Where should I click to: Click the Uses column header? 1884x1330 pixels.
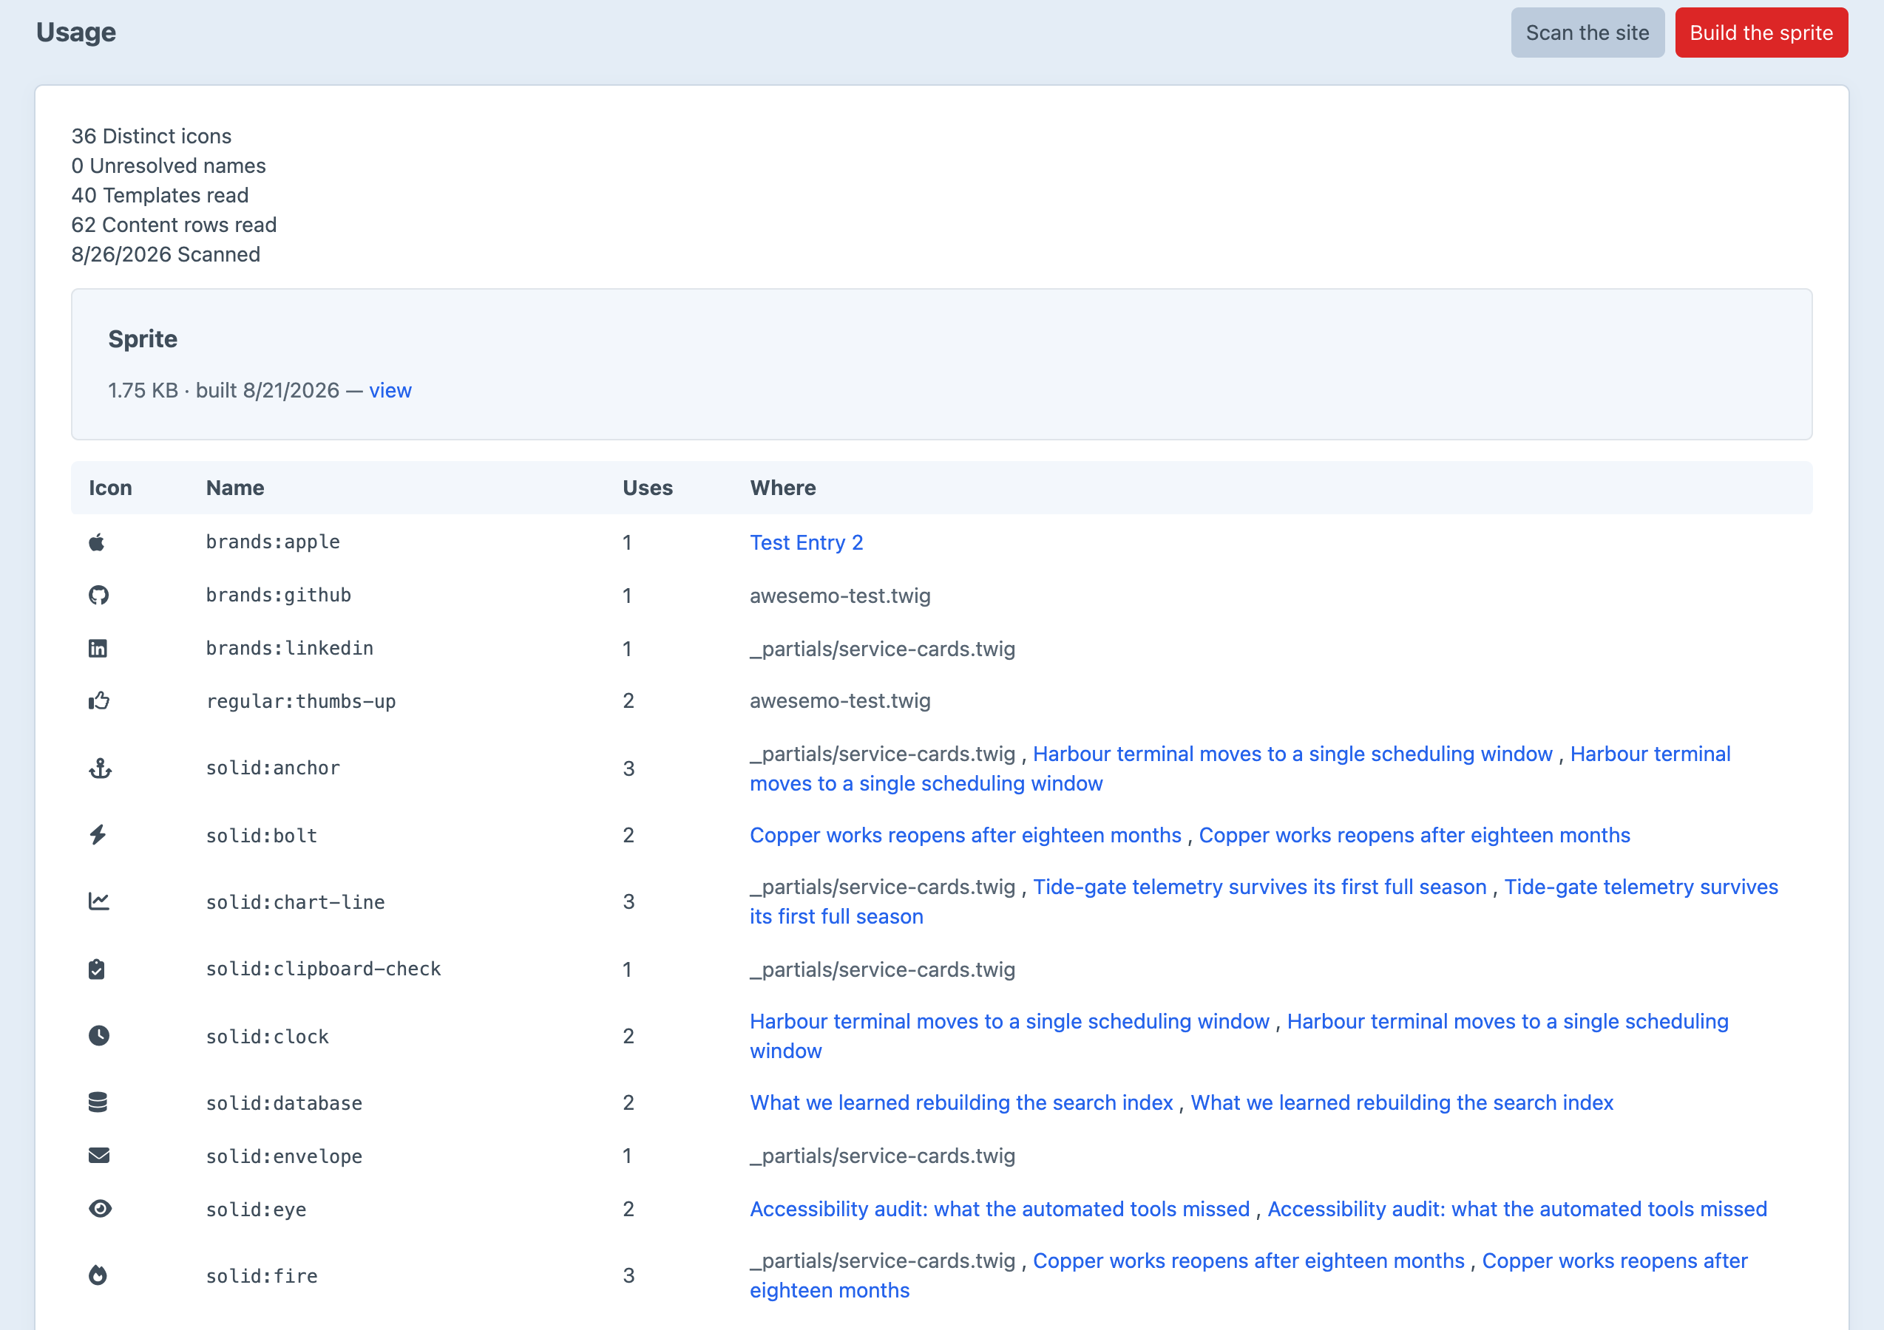(648, 488)
